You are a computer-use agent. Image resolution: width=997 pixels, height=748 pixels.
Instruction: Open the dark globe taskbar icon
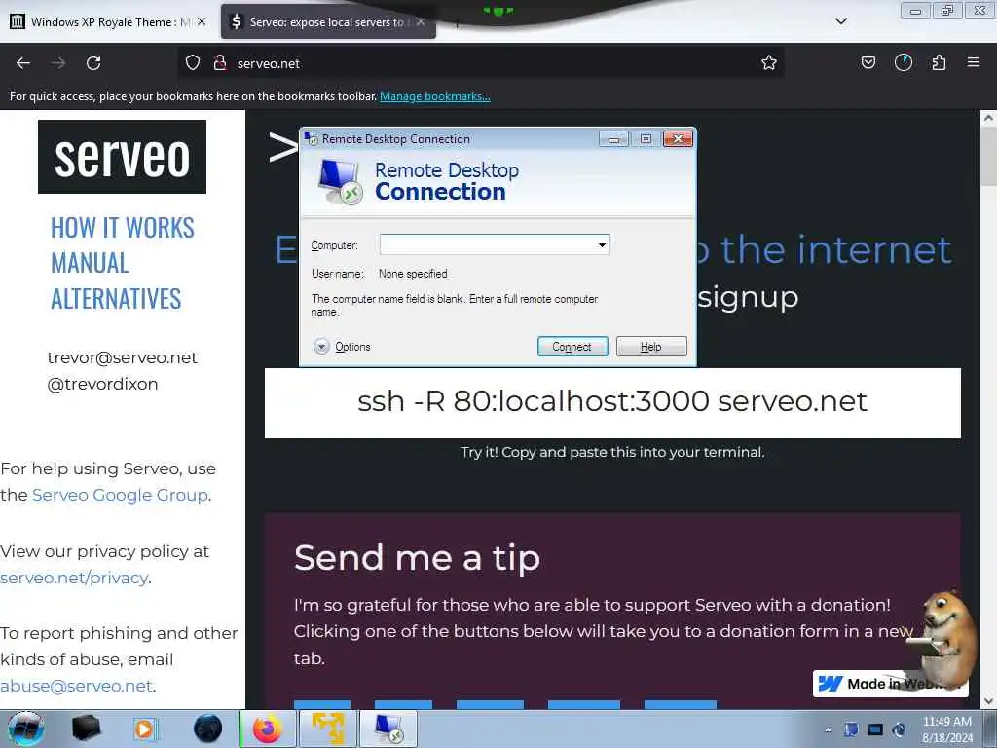coord(208,729)
